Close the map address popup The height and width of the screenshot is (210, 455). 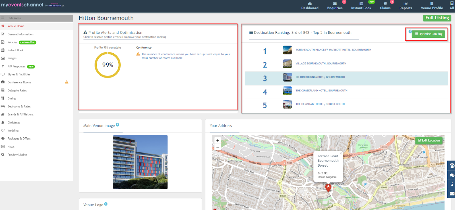(x=341, y=153)
